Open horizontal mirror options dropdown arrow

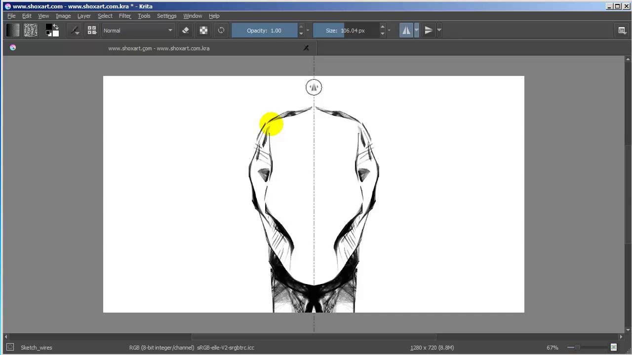click(417, 31)
